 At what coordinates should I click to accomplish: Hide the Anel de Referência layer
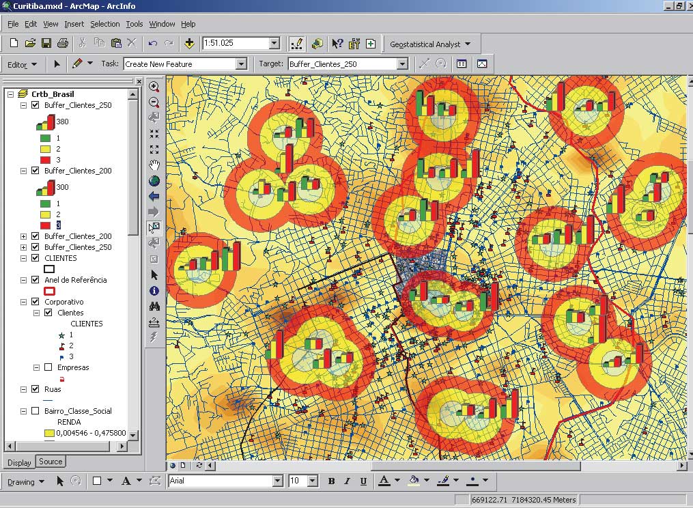36,280
